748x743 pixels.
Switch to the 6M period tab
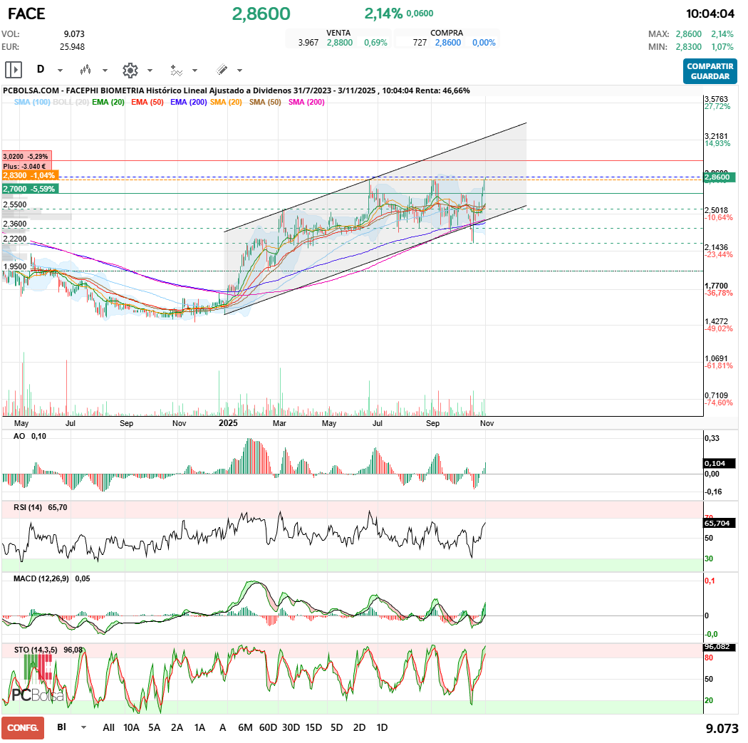[245, 728]
